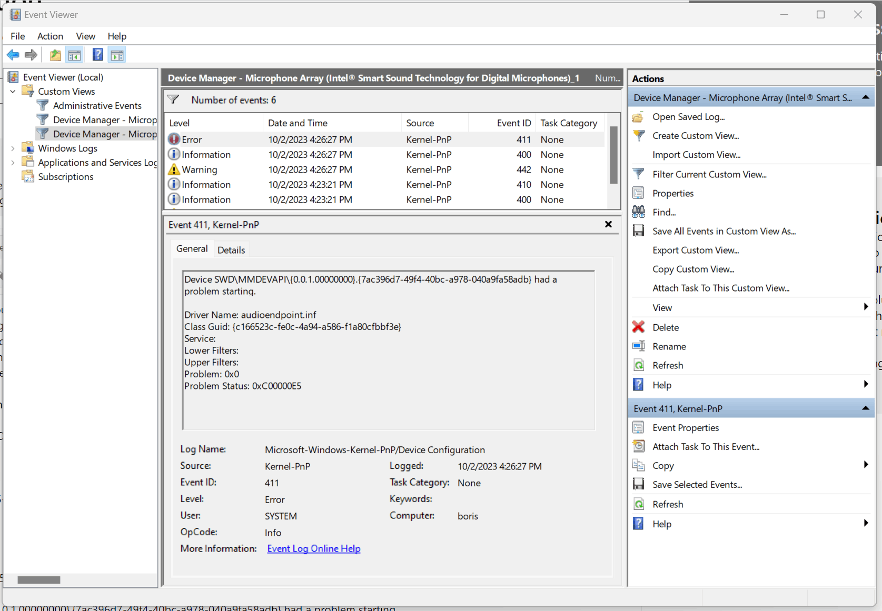
Task: Click Attach Task To This Custom View
Action: (x=721, y=288)
